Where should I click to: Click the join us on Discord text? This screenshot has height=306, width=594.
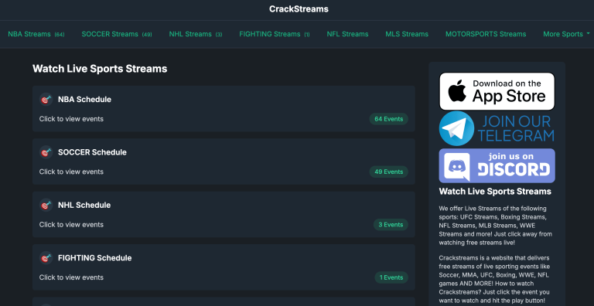click(x=514, y=165)
